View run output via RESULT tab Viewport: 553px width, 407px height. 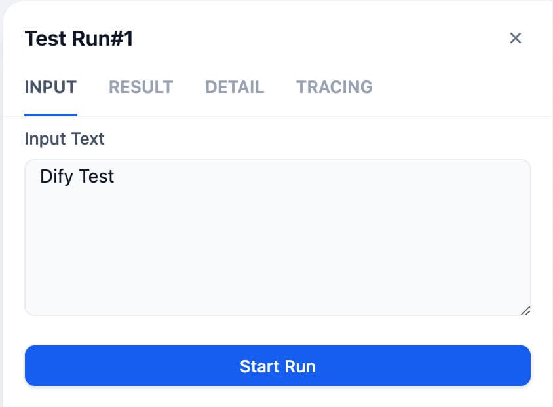[141, 87]
